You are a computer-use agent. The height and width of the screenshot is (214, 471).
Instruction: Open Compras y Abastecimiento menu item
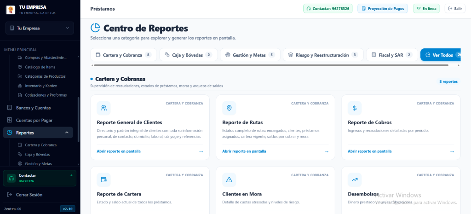coord(46,58)
